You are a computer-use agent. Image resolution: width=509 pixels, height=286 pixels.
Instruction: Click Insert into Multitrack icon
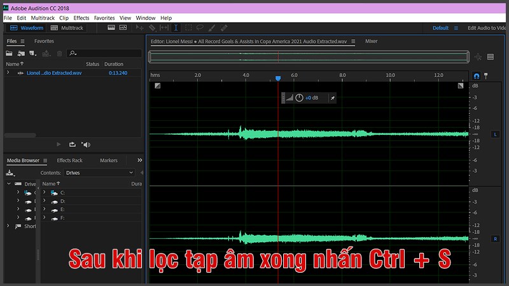point(46,53)
